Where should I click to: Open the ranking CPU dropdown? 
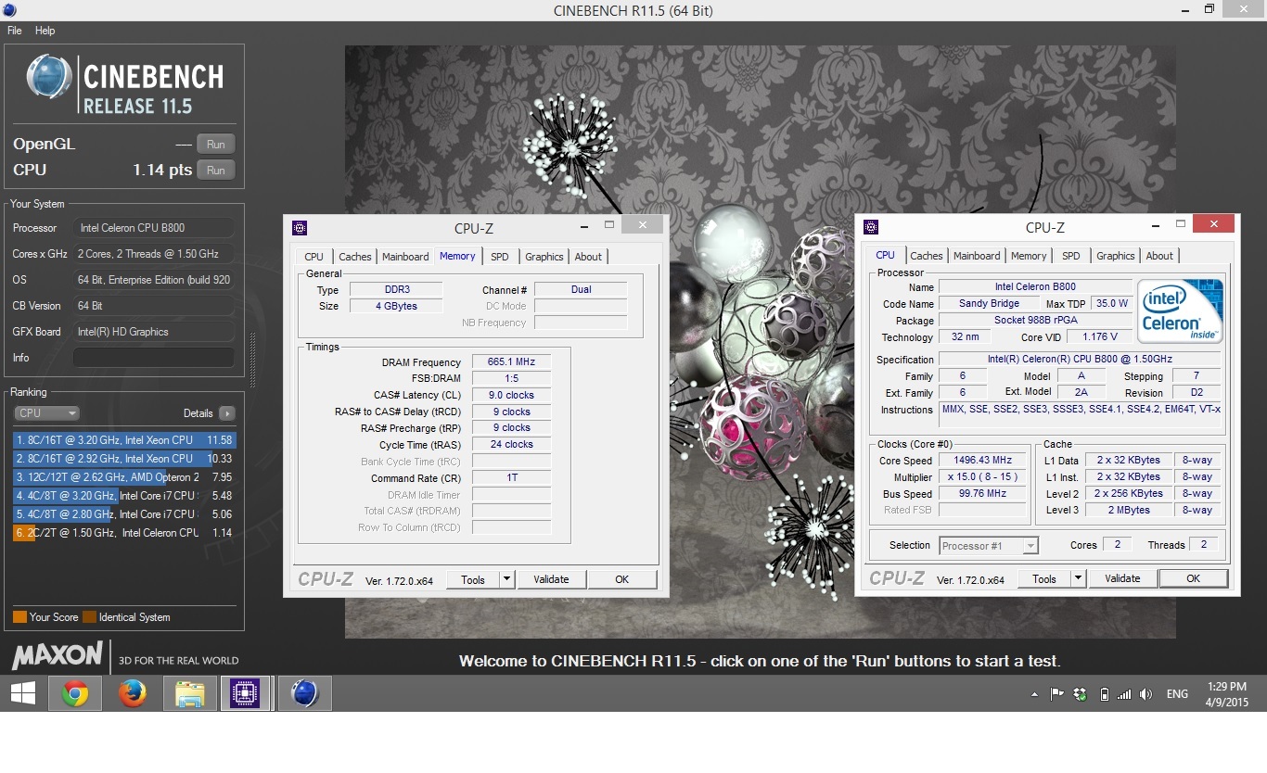tap(46, 413)
